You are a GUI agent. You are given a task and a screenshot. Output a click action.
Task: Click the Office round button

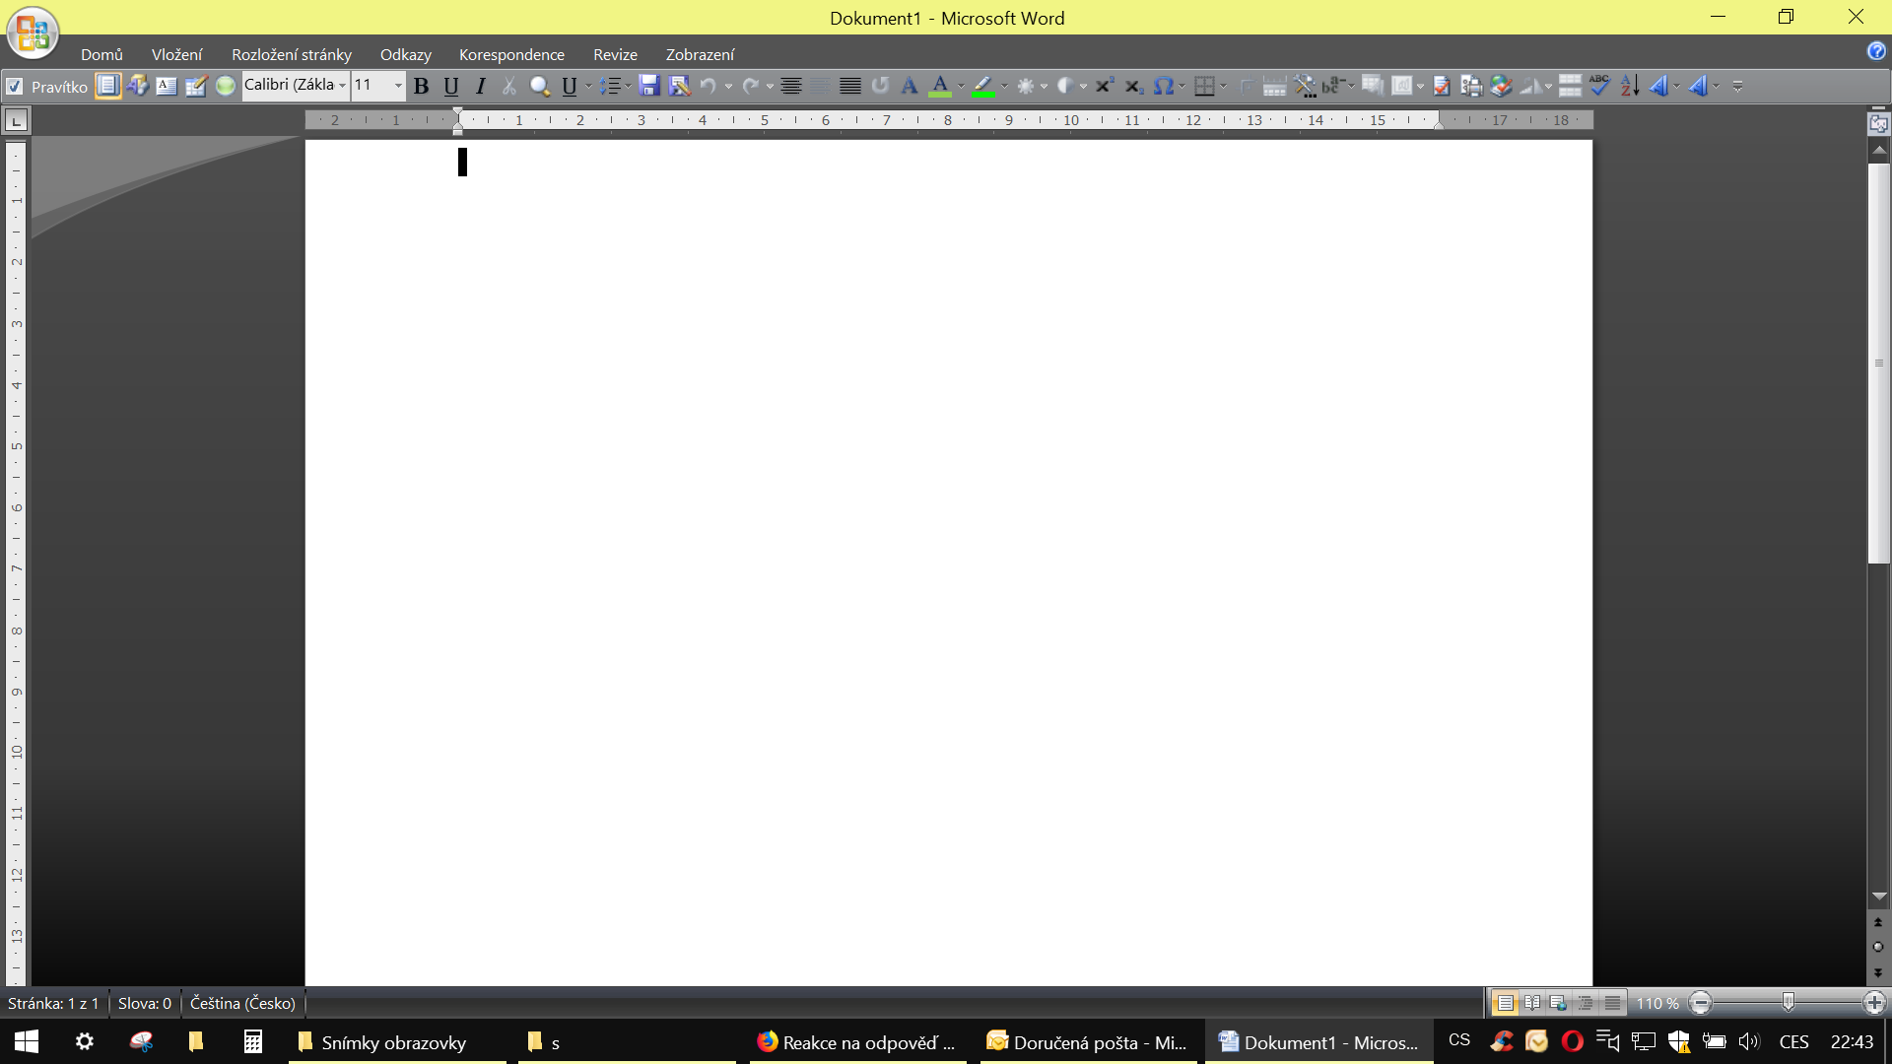pyautogui.click(x=33, y=33)
